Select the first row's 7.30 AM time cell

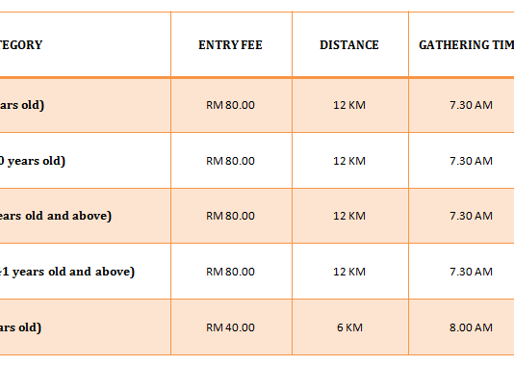tap(462, 105)
